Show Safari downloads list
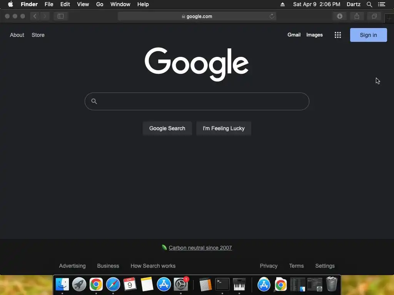This screenshot has width=394, height=295. tap(340, 16)
